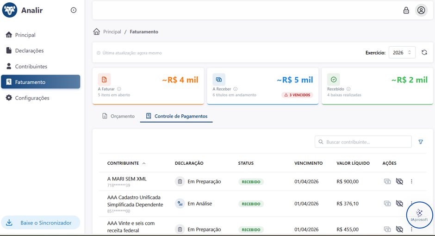Click the lock icon in top bar
This screenshot has width=435, height=236.
point(406,10)
